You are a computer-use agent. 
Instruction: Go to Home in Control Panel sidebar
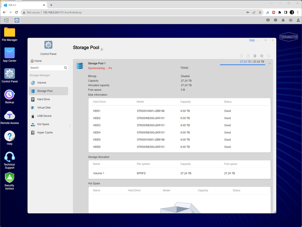pos(36,61)
